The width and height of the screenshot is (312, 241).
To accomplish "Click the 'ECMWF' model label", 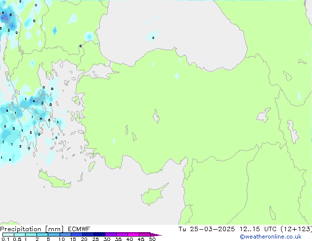I will click(x=79, y=229).
